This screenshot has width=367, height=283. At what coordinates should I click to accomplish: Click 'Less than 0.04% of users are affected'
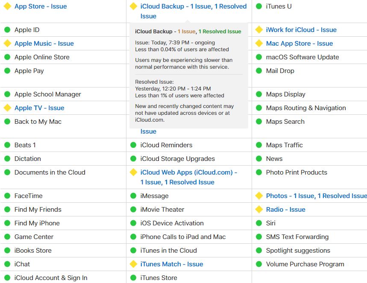pyautogui.click(x=182, y=50)
